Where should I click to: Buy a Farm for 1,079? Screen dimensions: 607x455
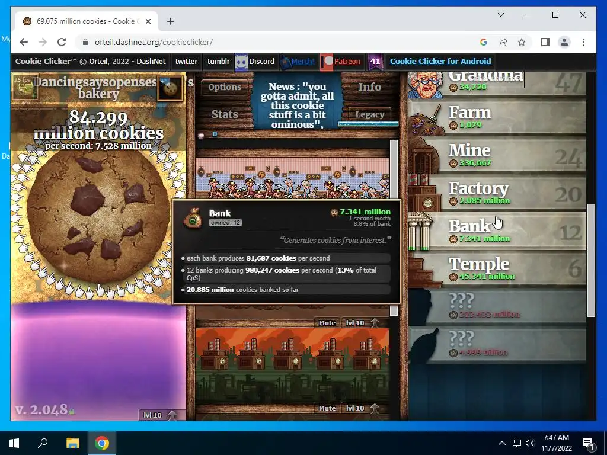pos(497,118)
